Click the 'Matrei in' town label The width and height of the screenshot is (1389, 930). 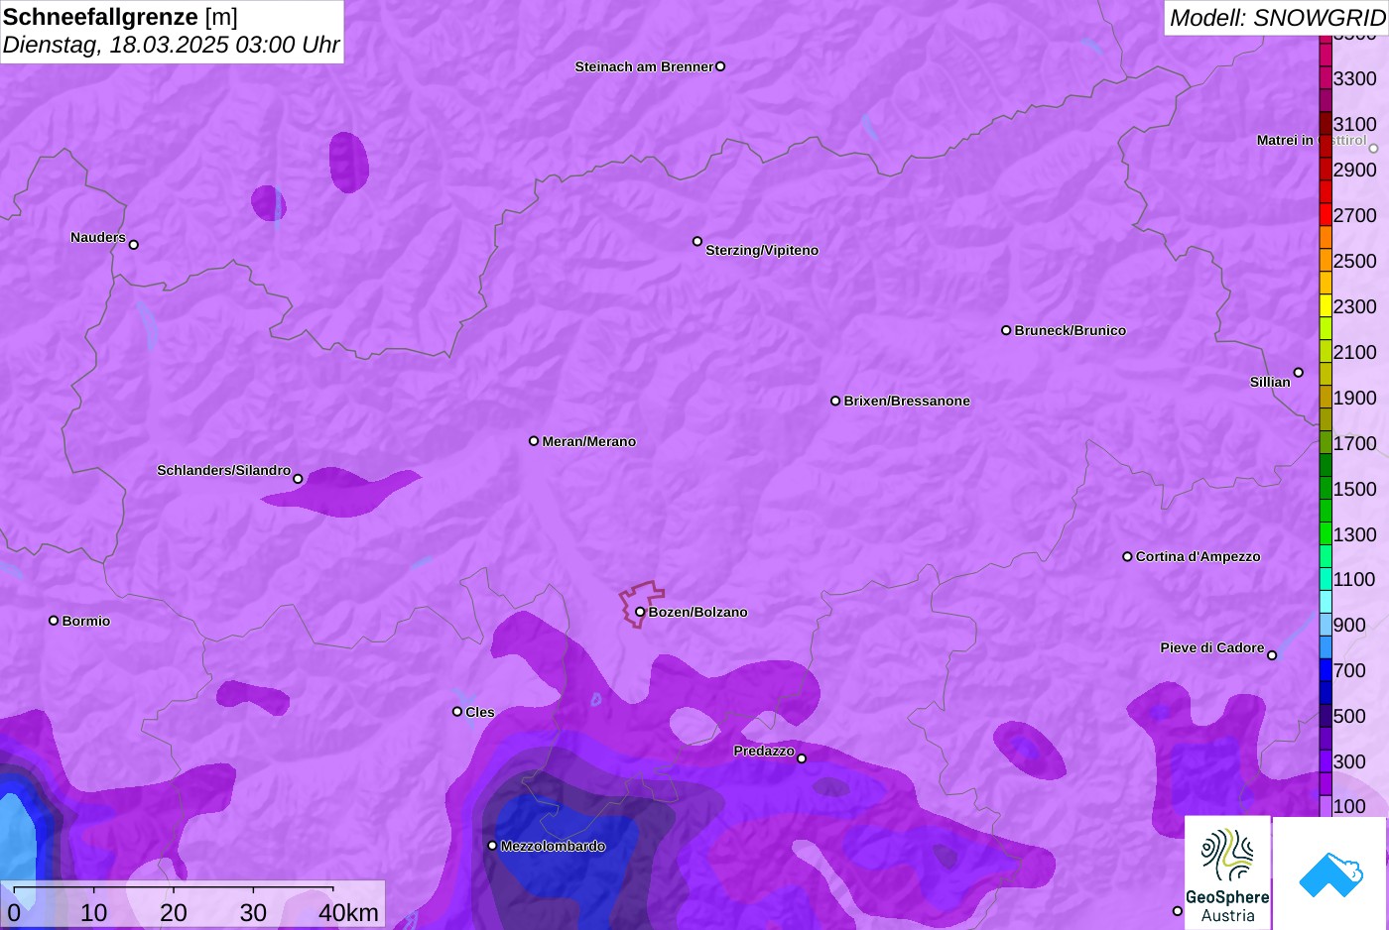pos(1285,140)
